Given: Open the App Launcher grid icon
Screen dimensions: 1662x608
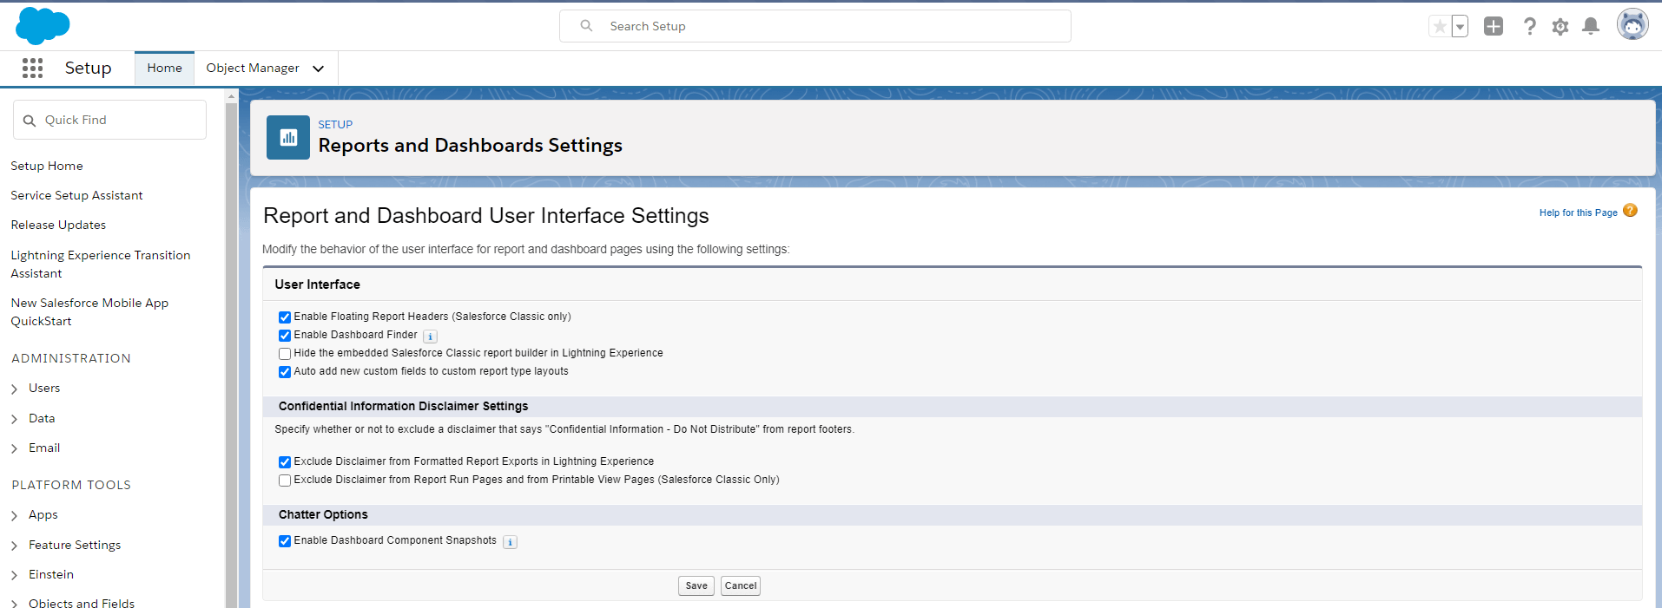Looking at the screenshot, I should pyautogui.click(x=33, y=69).
